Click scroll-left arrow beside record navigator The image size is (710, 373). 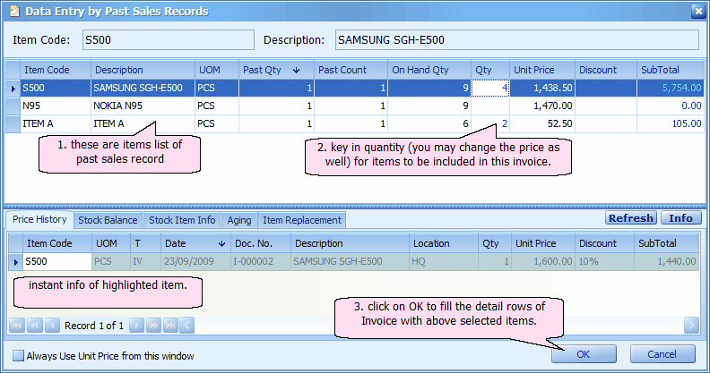(187, 325)
